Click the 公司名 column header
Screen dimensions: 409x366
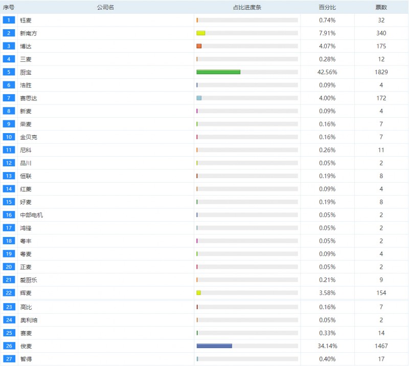tap(105, 7)
